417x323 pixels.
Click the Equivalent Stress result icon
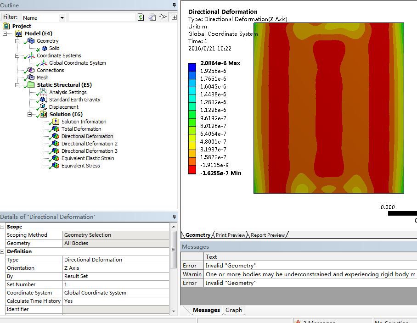(56, 166)
